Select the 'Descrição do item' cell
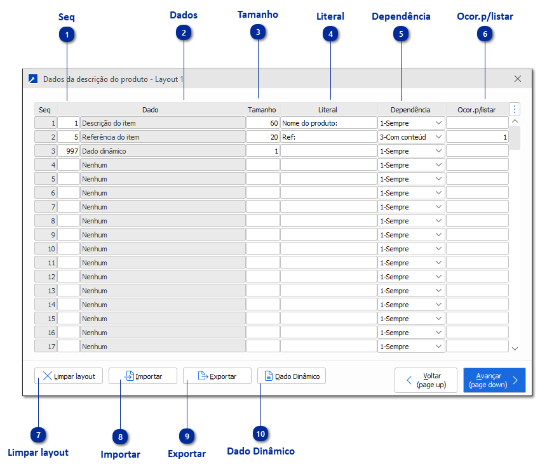547x471 pixels. [x=163, y=123]
